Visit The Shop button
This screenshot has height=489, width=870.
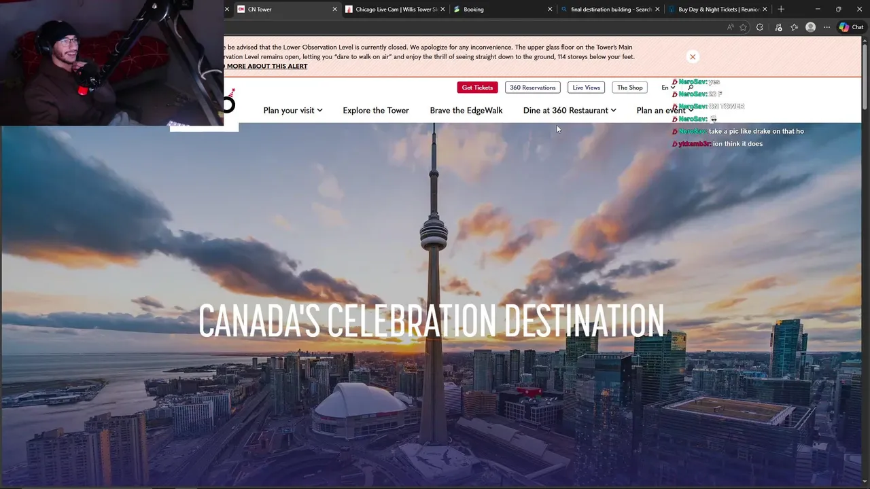click(629, 87)
